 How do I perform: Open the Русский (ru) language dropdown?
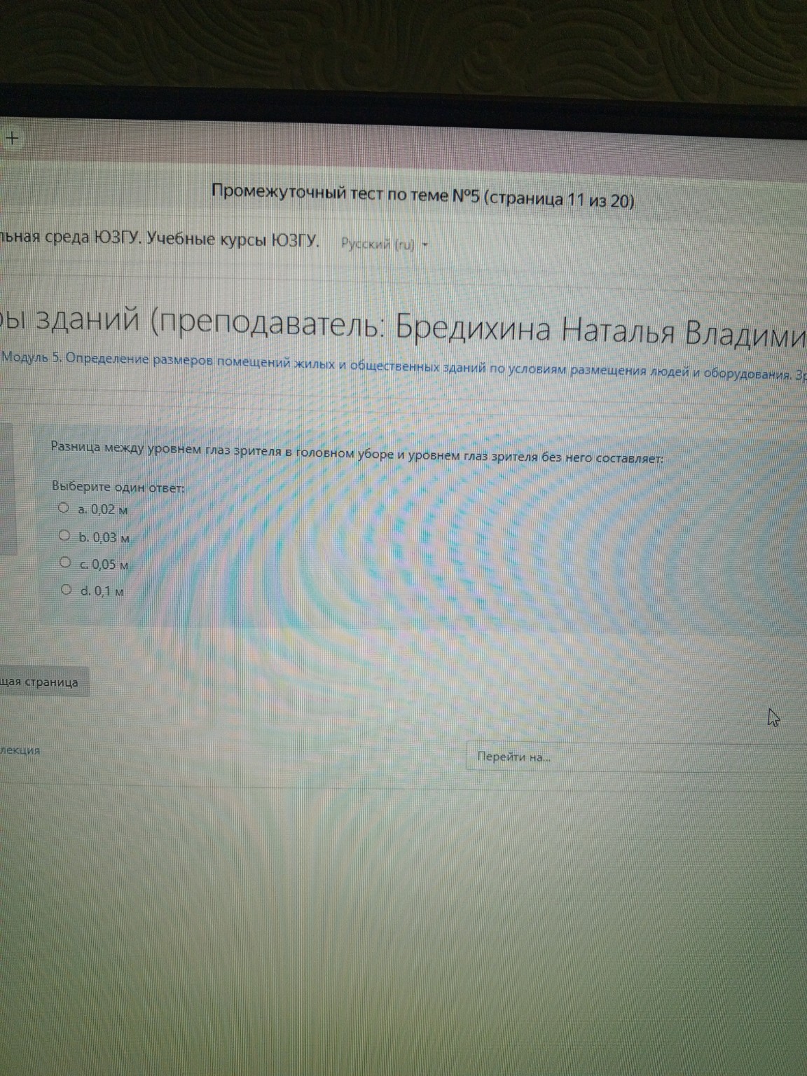pyautogui.click(x=378, y=244)
